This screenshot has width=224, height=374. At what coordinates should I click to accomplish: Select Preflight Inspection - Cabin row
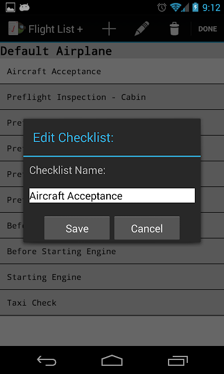point(112,97)
